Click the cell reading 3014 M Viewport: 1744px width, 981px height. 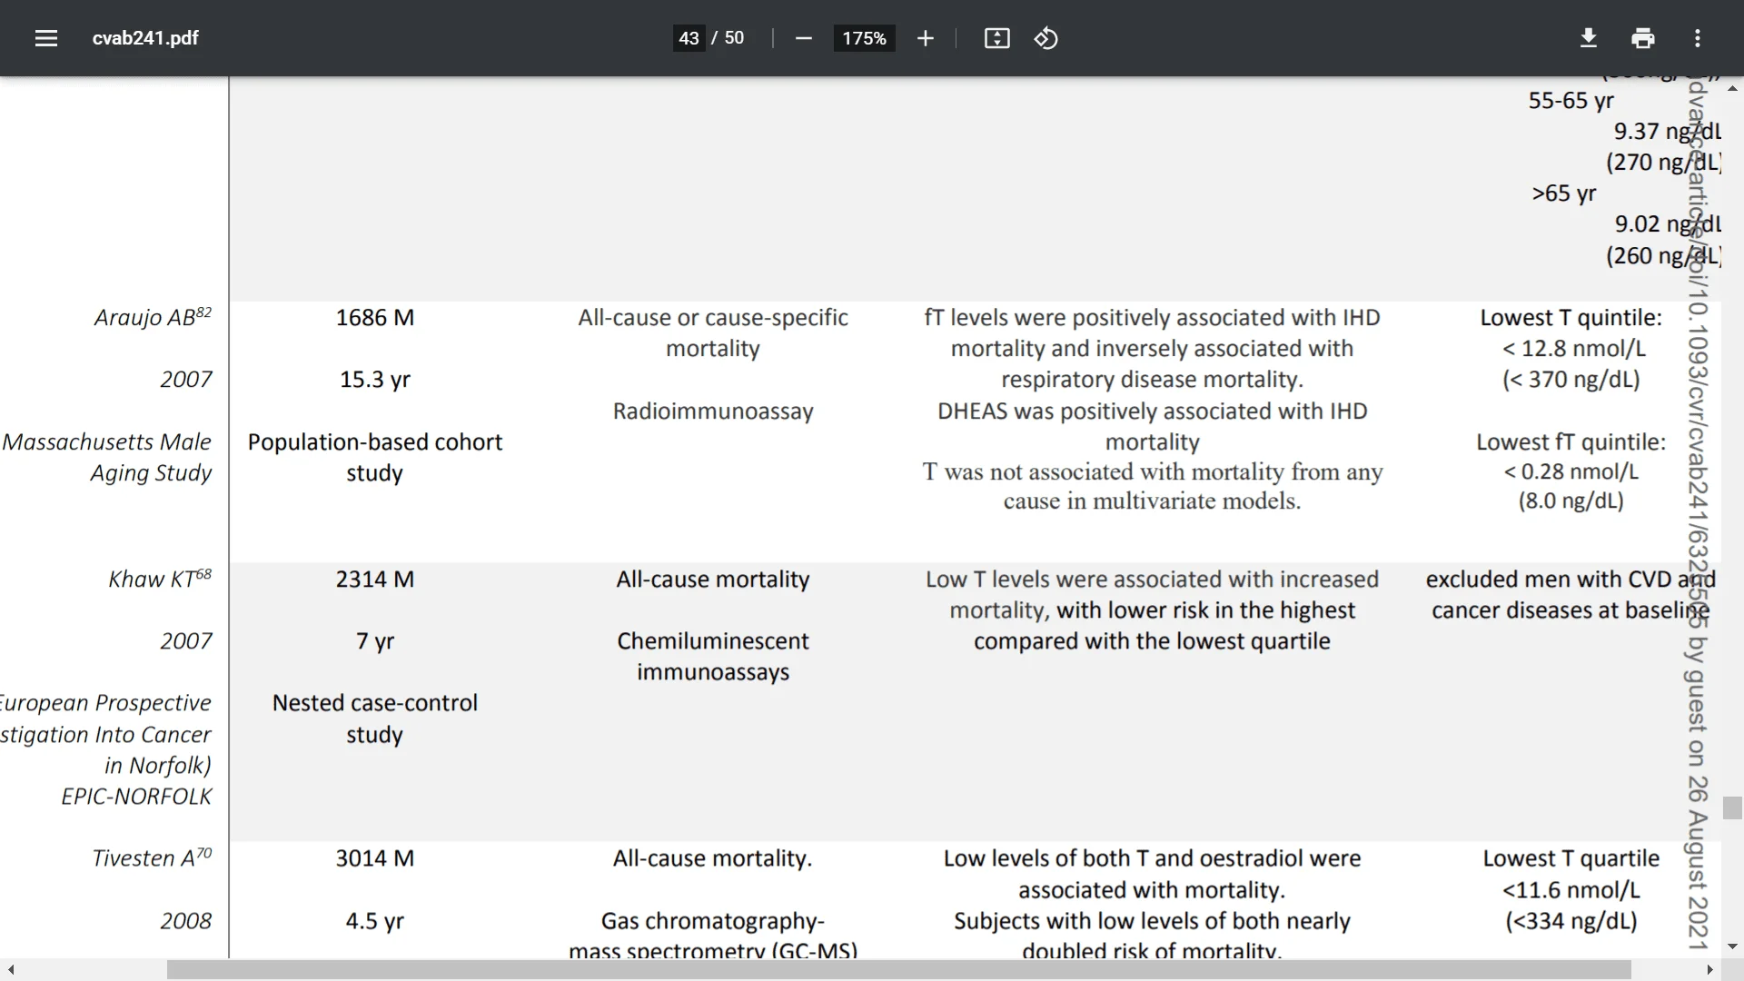(375, 857)
